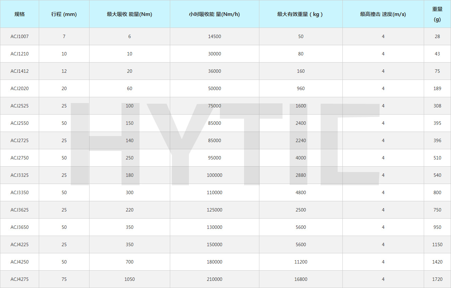Screen dimensions: 451x288
Task: Click the 最大有效重量 (kg) header
Action: [x=301, y=14]
